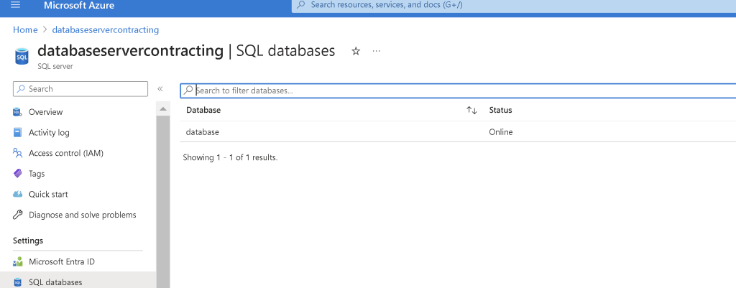
Task: Click 'Showing 1 - 1 of 1 results.' text
Action: point(230,157)
